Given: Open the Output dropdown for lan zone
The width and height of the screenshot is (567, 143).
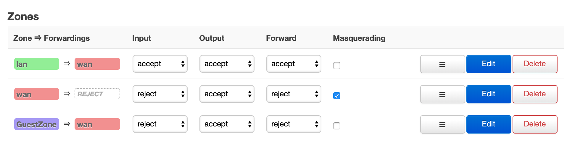Looking at the screenshot, I should (x=227, y=64).
